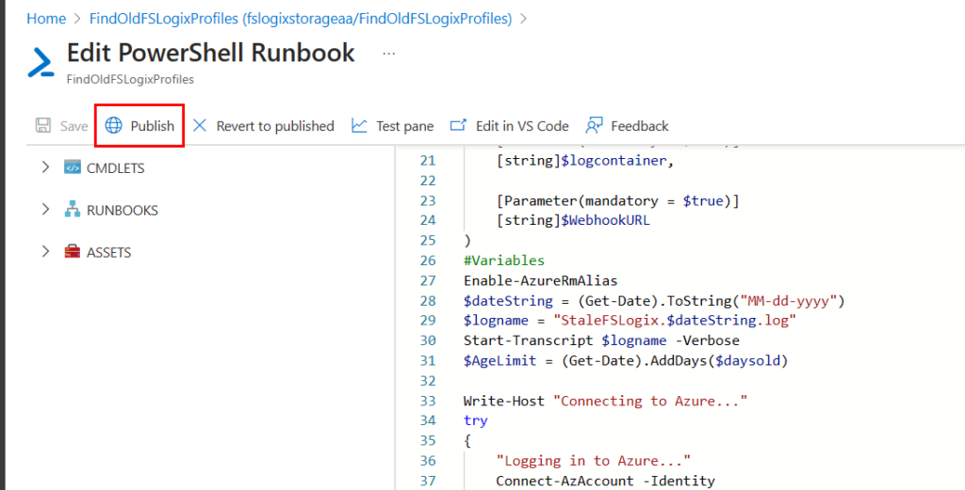Click the Edit in VS Code icon

(x=459, y=126)
